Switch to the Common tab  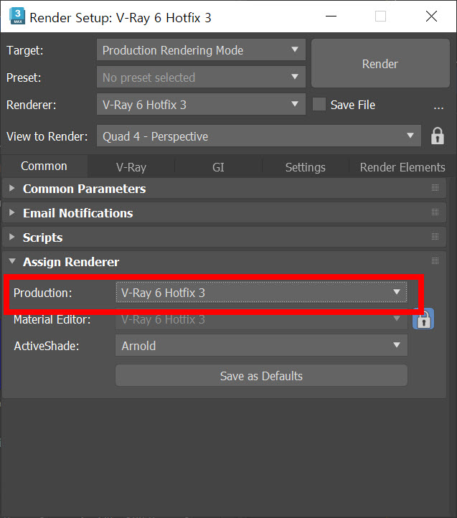click(x=44, y=166)
